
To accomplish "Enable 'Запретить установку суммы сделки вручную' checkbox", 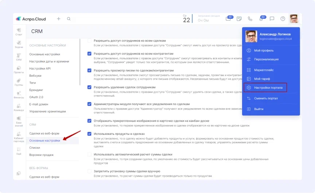I will [x=89, y=171].
